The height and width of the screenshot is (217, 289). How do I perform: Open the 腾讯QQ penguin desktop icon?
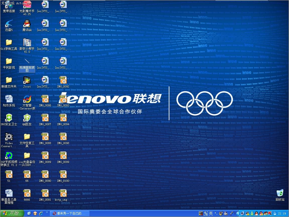[27, 25]
